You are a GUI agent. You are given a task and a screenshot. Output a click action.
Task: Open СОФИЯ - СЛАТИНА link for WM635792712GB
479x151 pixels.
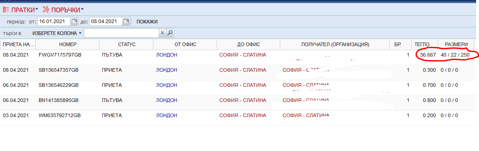[243, 116]
